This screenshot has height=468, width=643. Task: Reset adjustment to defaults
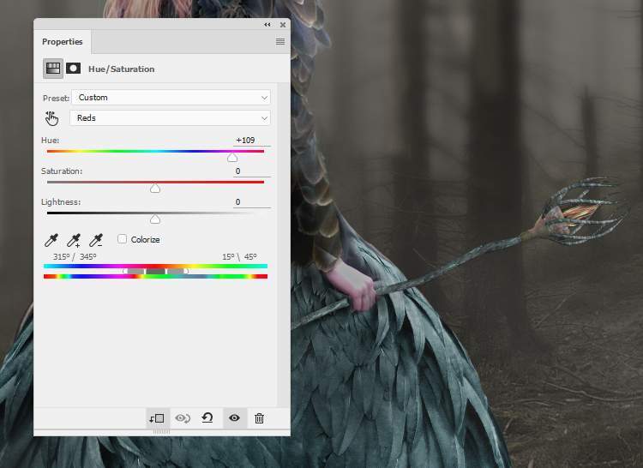pos(207,418)
